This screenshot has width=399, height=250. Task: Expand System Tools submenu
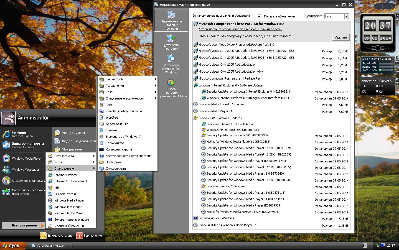coord(128,79)
